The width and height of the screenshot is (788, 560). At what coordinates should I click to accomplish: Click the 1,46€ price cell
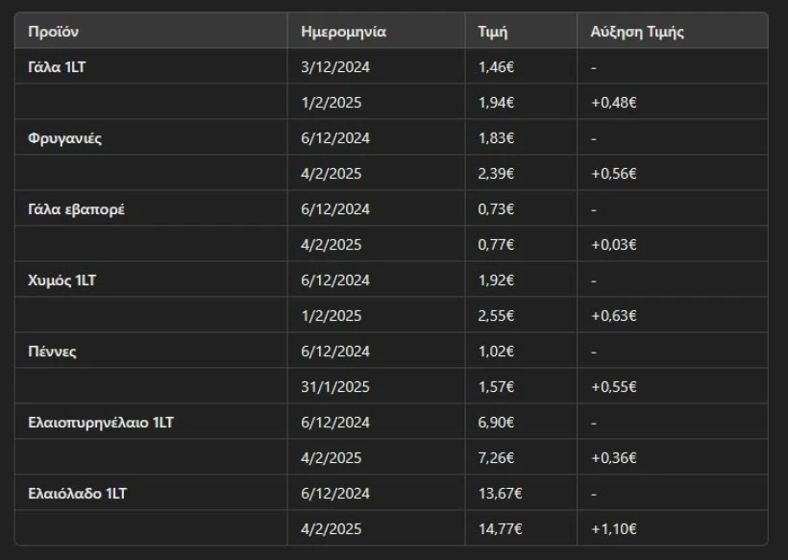[496, 66]
